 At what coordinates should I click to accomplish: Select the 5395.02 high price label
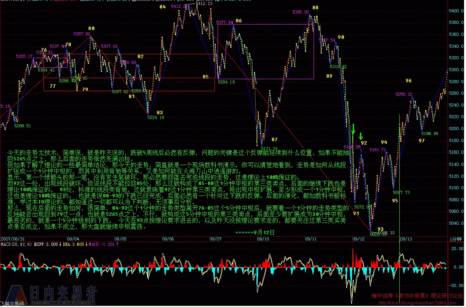[x=301, y=12]
